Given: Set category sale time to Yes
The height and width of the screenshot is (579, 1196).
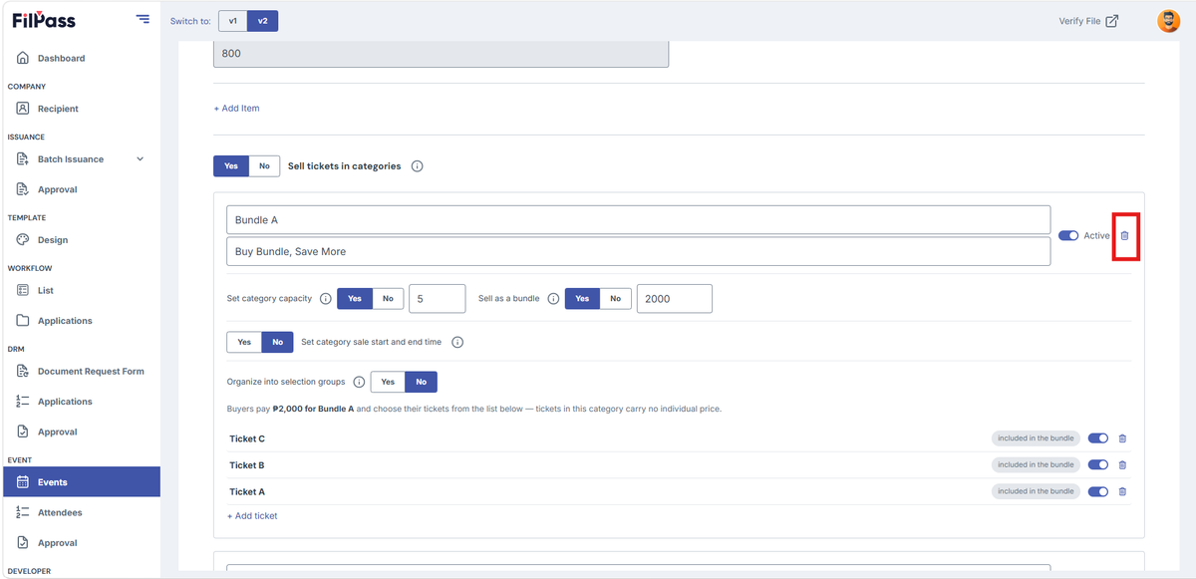Looking at the screenshot, I should 244,342.
